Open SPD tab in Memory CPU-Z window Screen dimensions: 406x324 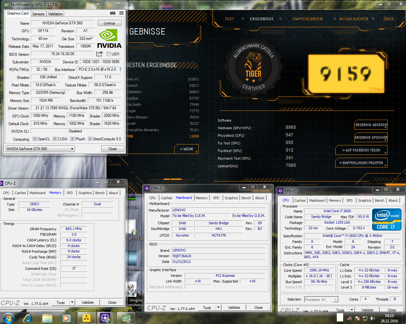[x=70, y=193]
